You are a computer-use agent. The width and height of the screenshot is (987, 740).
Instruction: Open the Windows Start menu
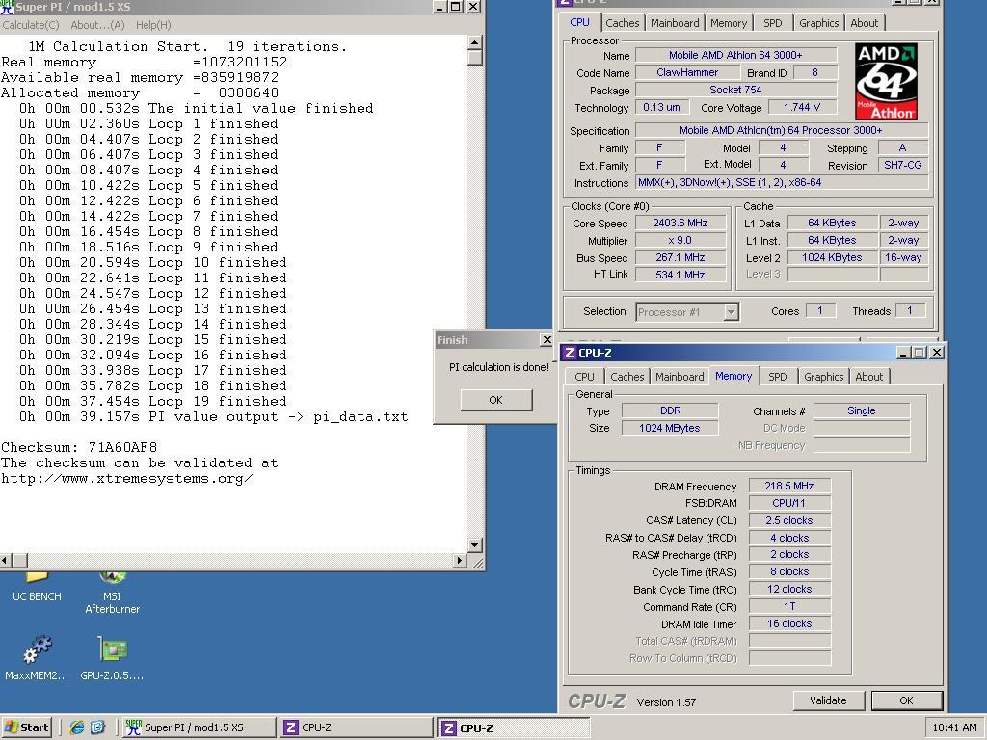[26, 727]
